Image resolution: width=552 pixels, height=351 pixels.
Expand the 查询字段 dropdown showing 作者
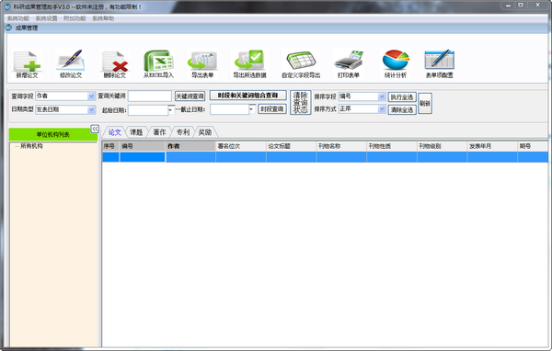click(x=65, y=96)
